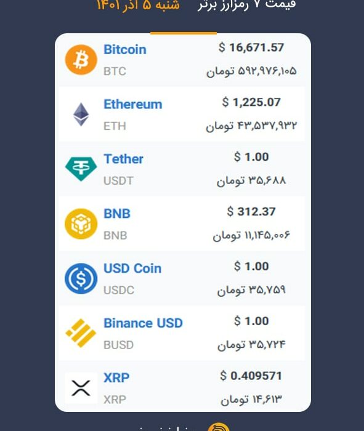Click the Ethereum price $ 1,225.07
This screenshot has height=431, width=364.
pos(251,102)
